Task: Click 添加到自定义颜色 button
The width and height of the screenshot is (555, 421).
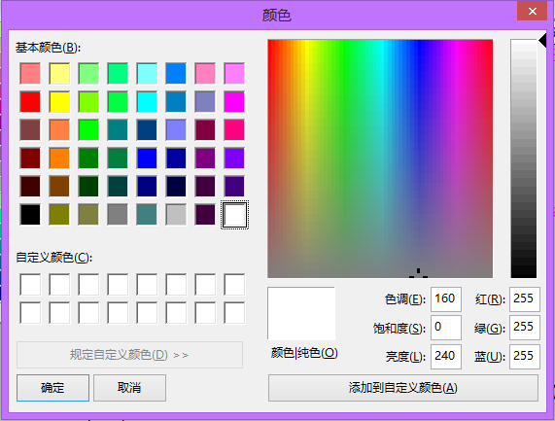Action: pyautogui.click(x=403, y=388)
